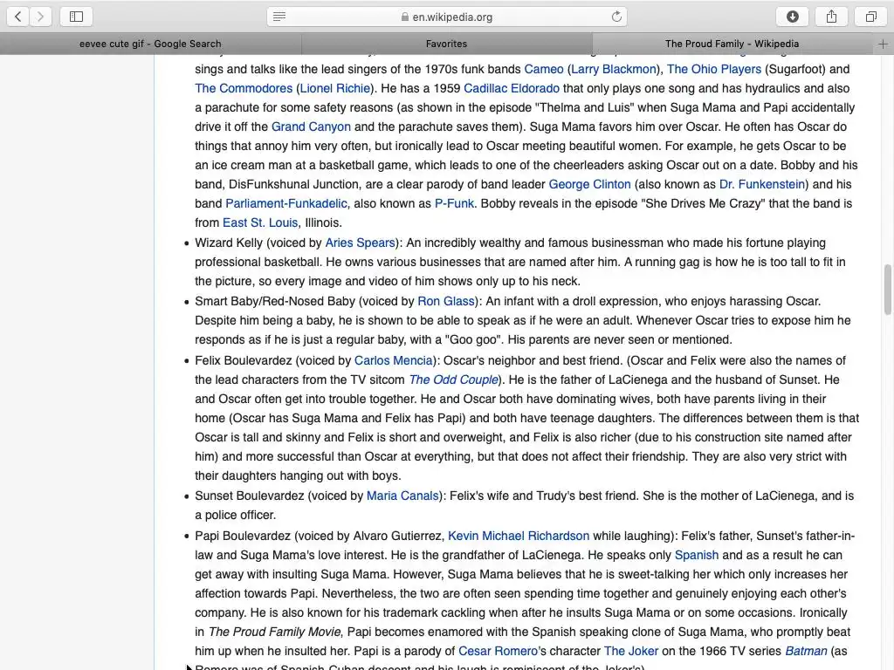Select The Proud Family - Wikipedia tab
The image size is (894, 670).
point(732,44)
